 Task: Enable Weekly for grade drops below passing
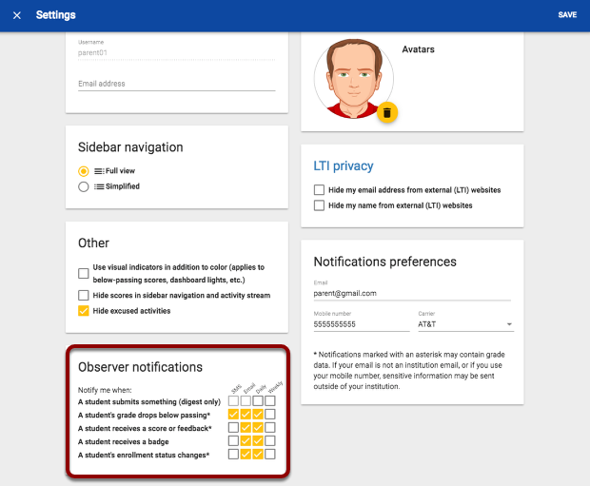point(271,415)
